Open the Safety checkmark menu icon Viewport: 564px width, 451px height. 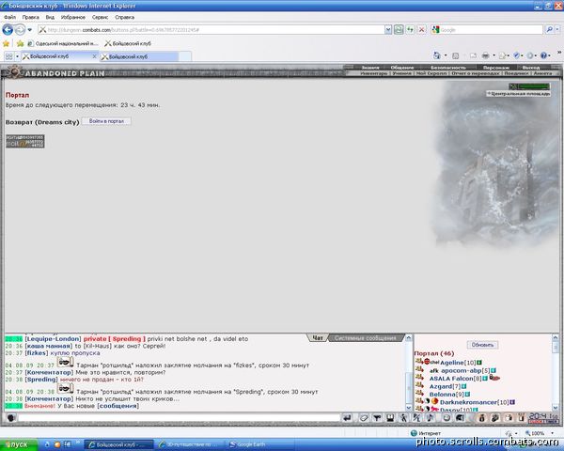pyautogui.click(x=516, y=55)
